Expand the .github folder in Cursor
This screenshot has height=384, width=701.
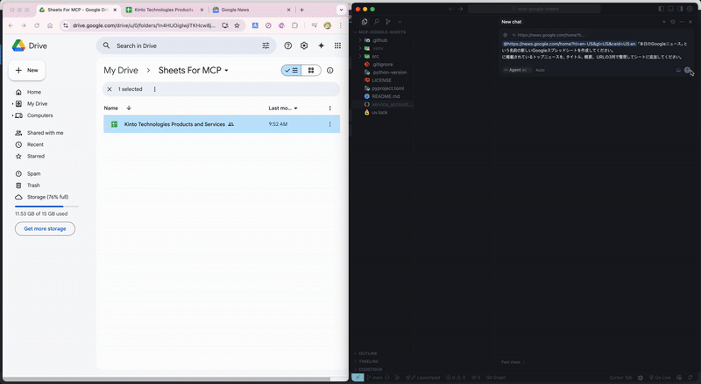click(x=360, y=40)
